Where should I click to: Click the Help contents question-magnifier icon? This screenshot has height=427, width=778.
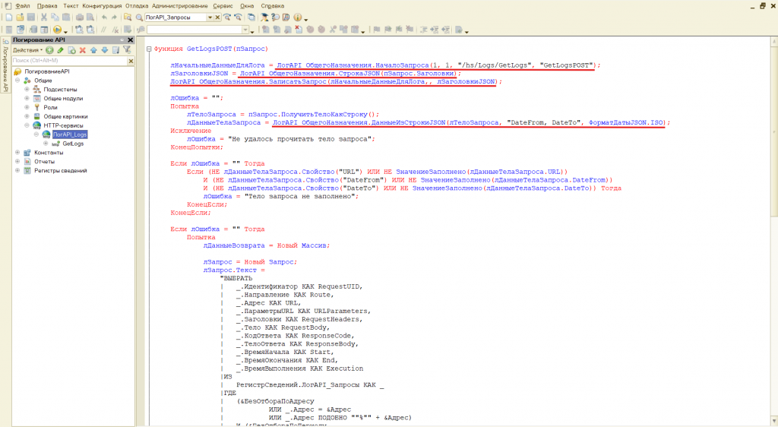coord(275,17)
